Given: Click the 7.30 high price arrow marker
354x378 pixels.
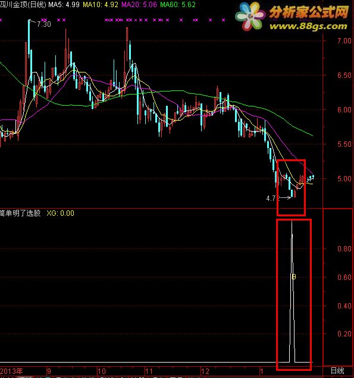Looking at the screenshot, I should pos(40,24).
